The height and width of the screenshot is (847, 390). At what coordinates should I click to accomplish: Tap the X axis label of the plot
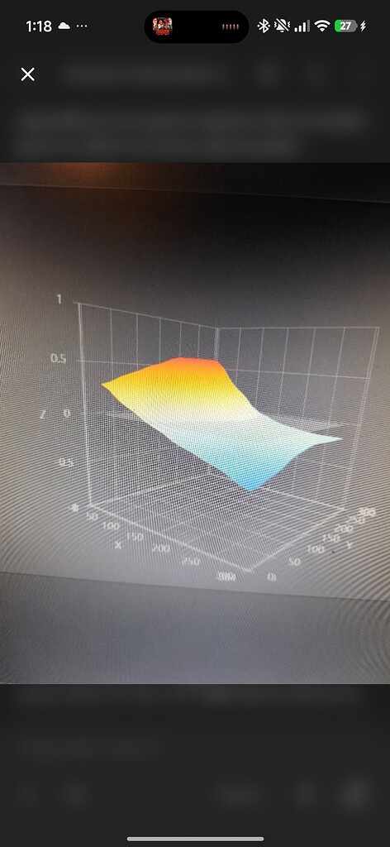click(117, 544)
